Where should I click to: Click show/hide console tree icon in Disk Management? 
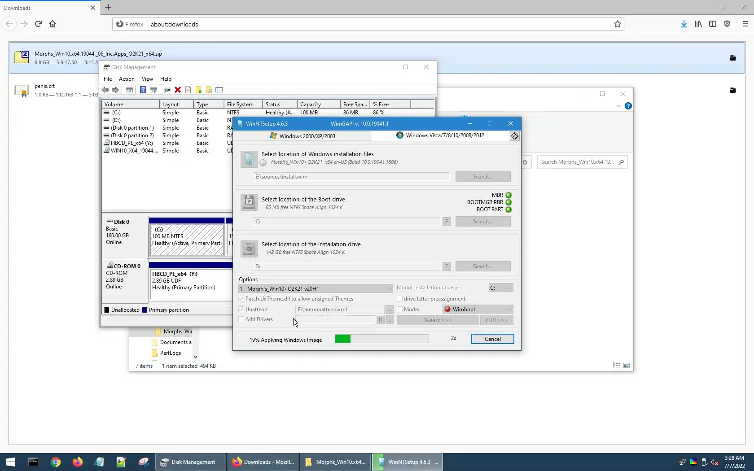pos(129,90)
